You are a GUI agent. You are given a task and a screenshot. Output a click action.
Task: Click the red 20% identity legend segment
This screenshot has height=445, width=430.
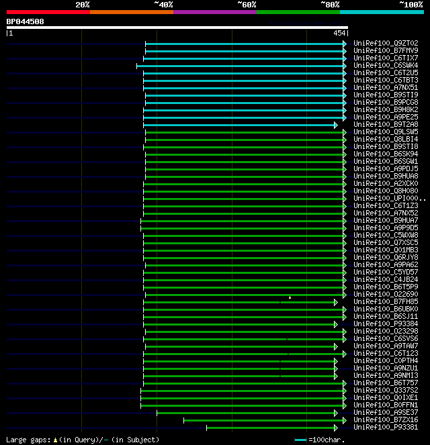coord(48,12)
